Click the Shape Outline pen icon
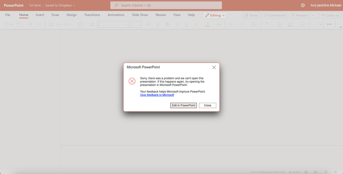The height and width of the screenshot is (174, 343). pos(291,24)
